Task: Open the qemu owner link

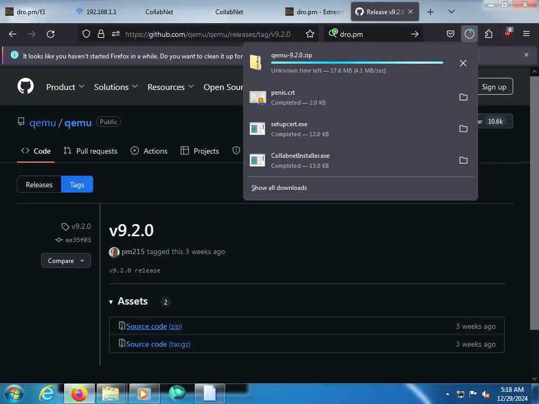Action: coord(43,123)
